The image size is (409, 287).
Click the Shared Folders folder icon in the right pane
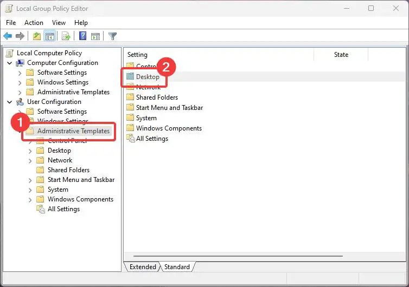[130, 97]
